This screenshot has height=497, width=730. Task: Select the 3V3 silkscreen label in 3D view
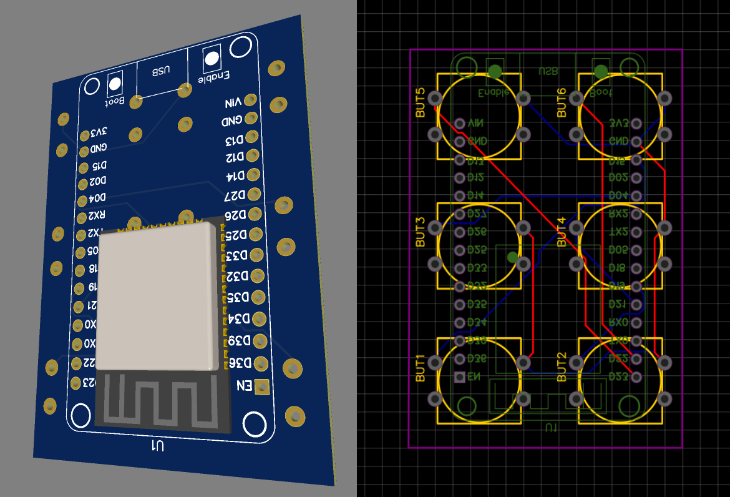pyautogui.click(x=99, y=132)
